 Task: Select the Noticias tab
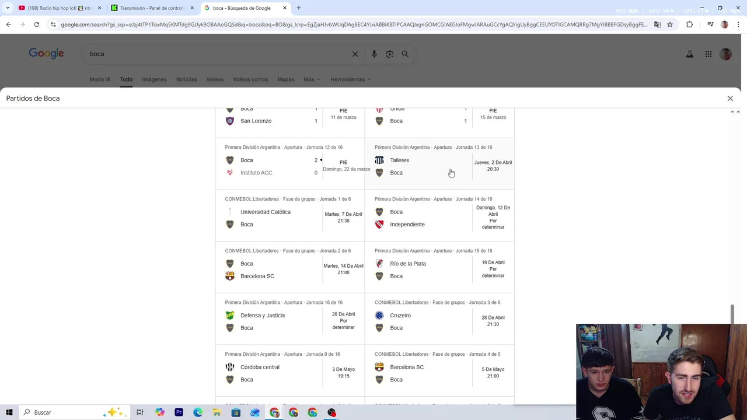[187, 79]
